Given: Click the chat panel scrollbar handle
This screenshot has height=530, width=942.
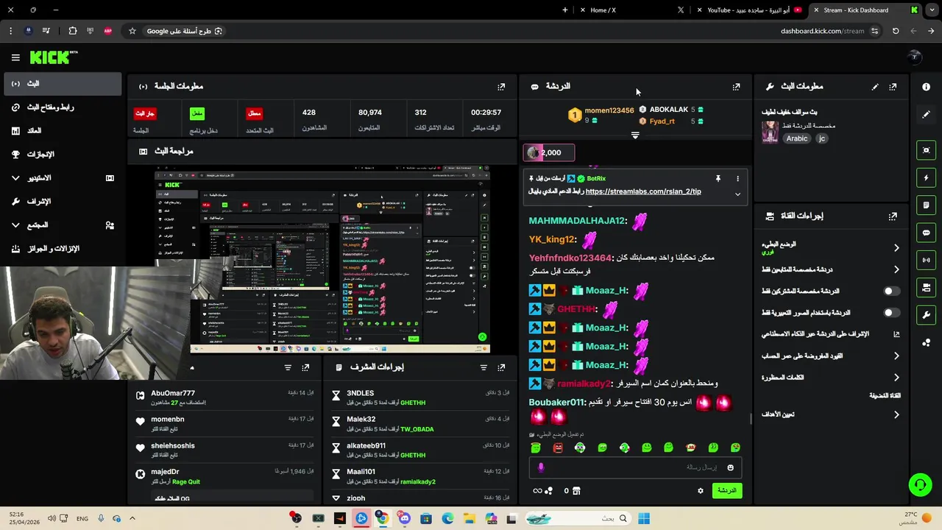Looking at the screenshot, I should point(751,419).
